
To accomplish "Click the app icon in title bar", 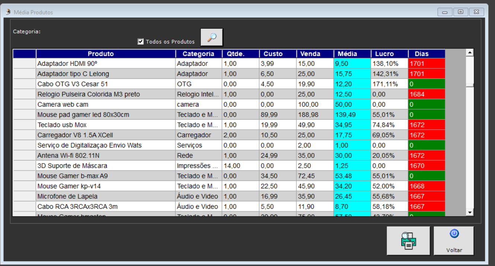I will tap(8, 12).
